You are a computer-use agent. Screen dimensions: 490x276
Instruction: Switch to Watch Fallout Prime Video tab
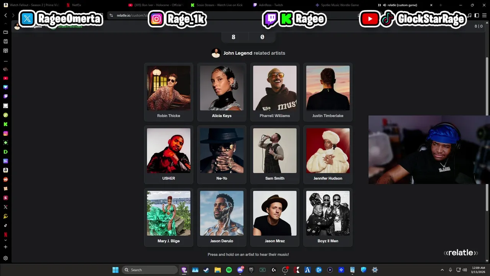coord(31,5)
